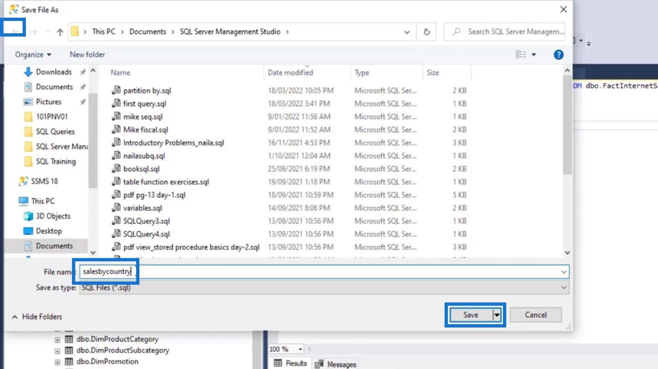Select the first query.sql file icon

tap(116, 103)
